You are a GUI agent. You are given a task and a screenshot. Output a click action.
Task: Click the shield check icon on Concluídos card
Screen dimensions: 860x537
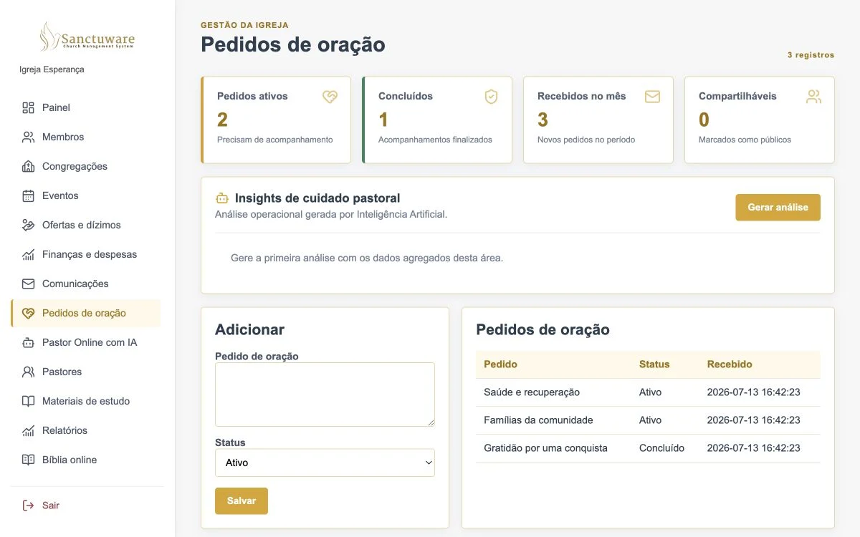point(491,97)
